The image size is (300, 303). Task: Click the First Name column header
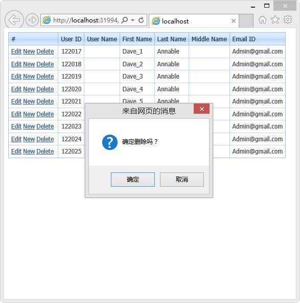pos(137,39)
